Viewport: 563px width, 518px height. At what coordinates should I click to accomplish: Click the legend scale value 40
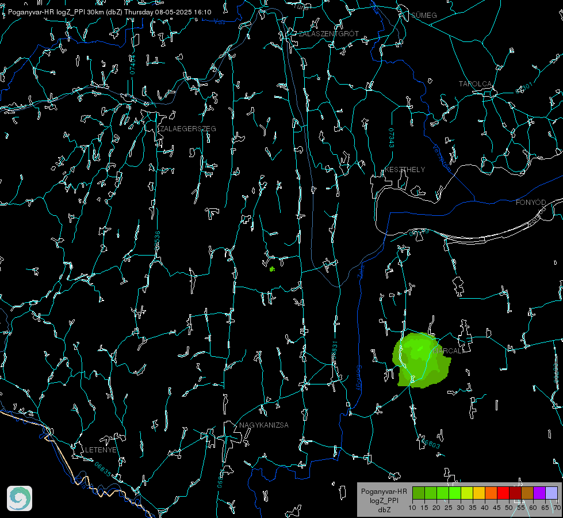coord(484,508)
